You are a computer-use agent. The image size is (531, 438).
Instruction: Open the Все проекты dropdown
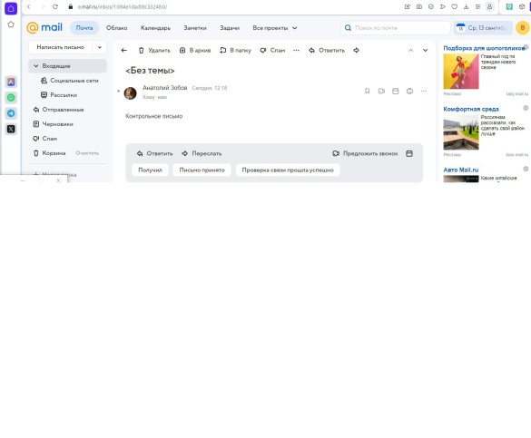click(x=275, y=28)
